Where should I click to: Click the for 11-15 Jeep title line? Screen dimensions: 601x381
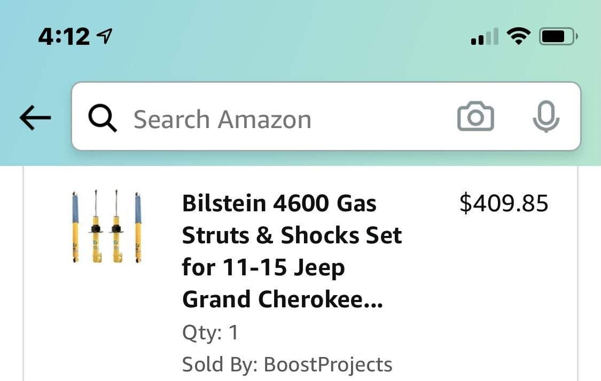263,267
